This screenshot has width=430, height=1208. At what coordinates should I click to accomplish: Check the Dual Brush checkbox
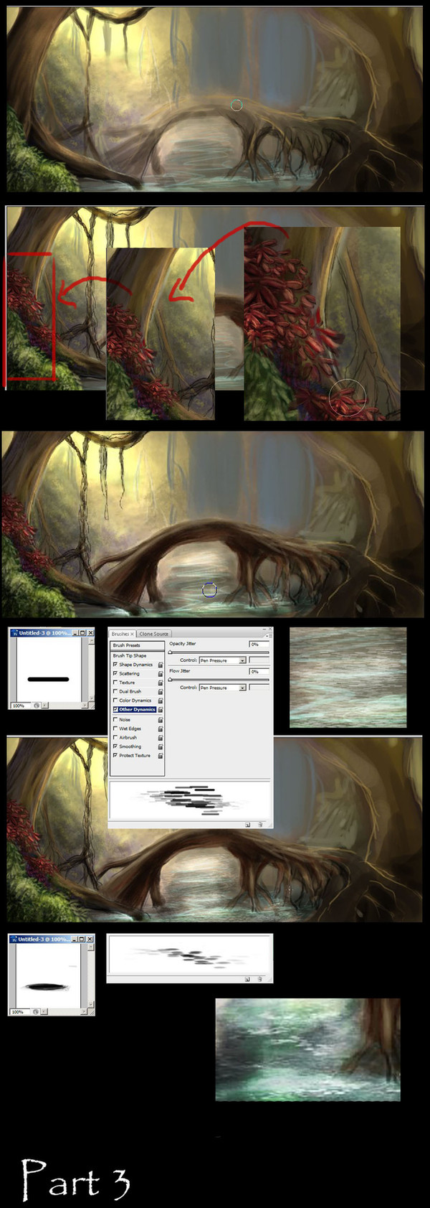tap(115, 691)
